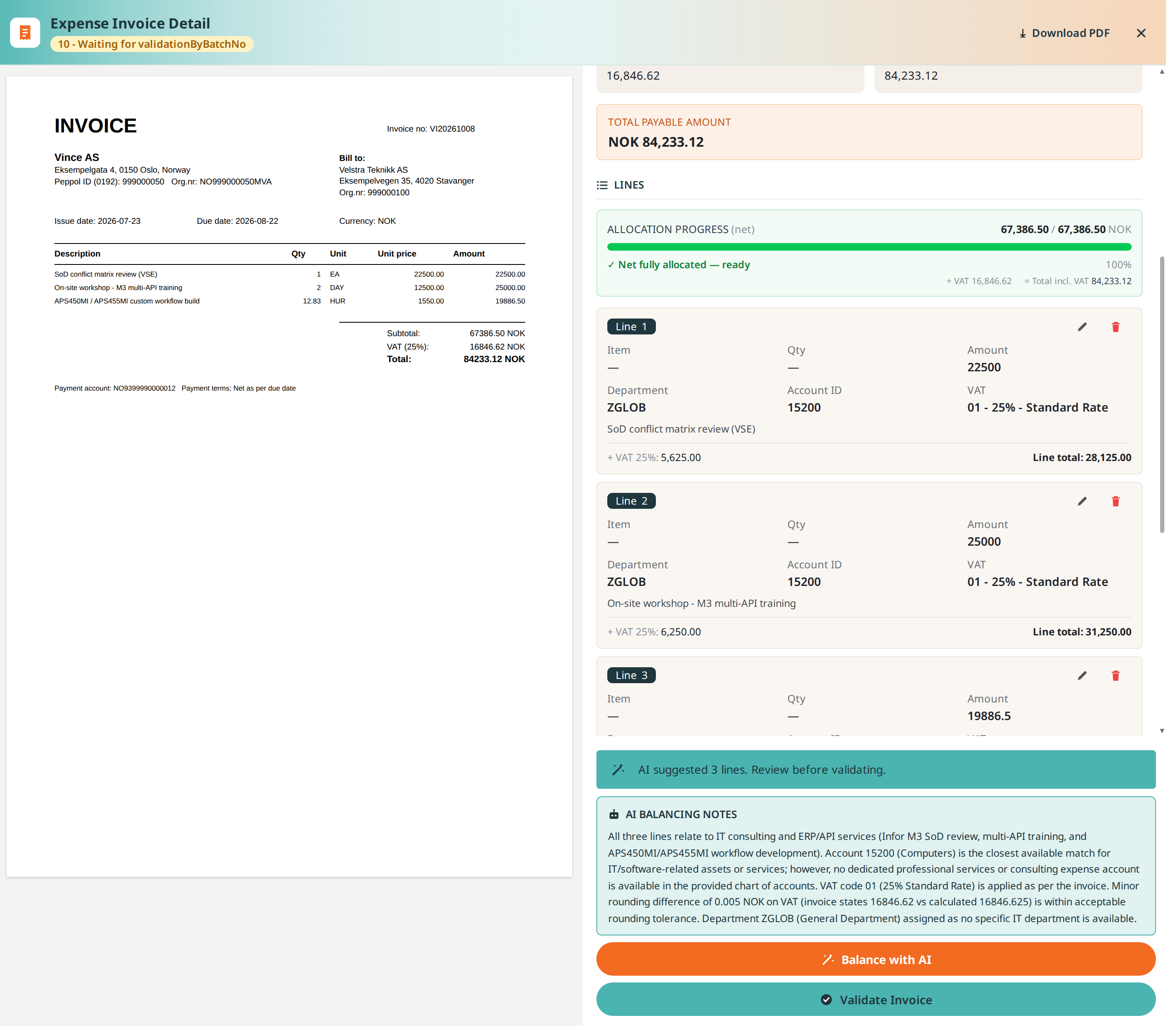Screen dimensions: 1166x1026
Task: Click the magic wand icon in AI suggestion banner
Action: [618, 769]
